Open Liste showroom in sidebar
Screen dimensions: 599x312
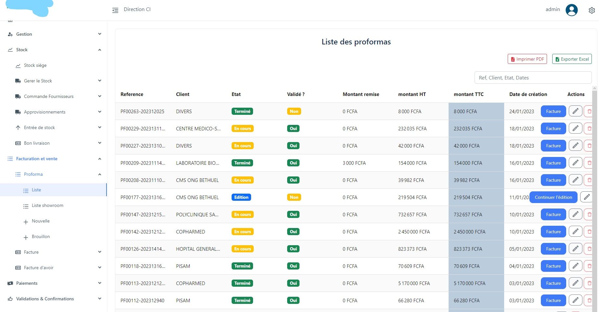(x=47, y=205)
